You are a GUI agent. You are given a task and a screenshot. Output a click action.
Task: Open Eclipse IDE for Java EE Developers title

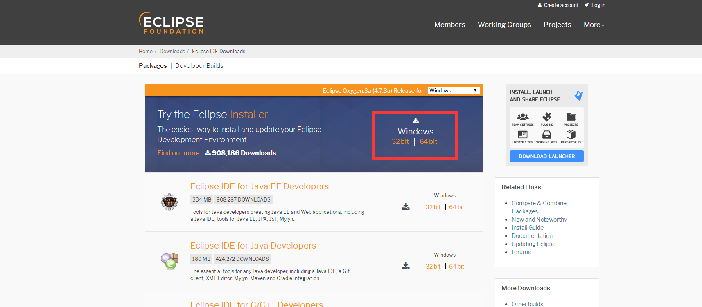pos(260,186)
